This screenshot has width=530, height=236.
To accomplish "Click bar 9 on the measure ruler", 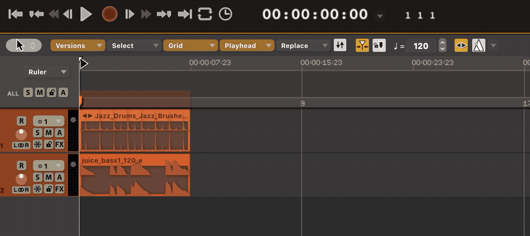I will point(303,103).
